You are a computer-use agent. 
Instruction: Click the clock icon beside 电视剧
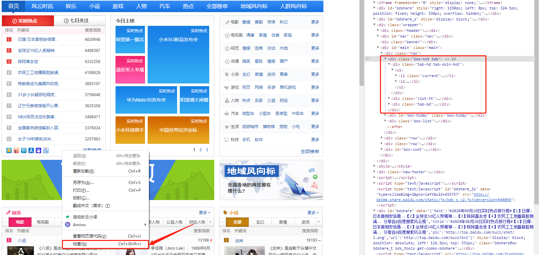click(227, 35)
